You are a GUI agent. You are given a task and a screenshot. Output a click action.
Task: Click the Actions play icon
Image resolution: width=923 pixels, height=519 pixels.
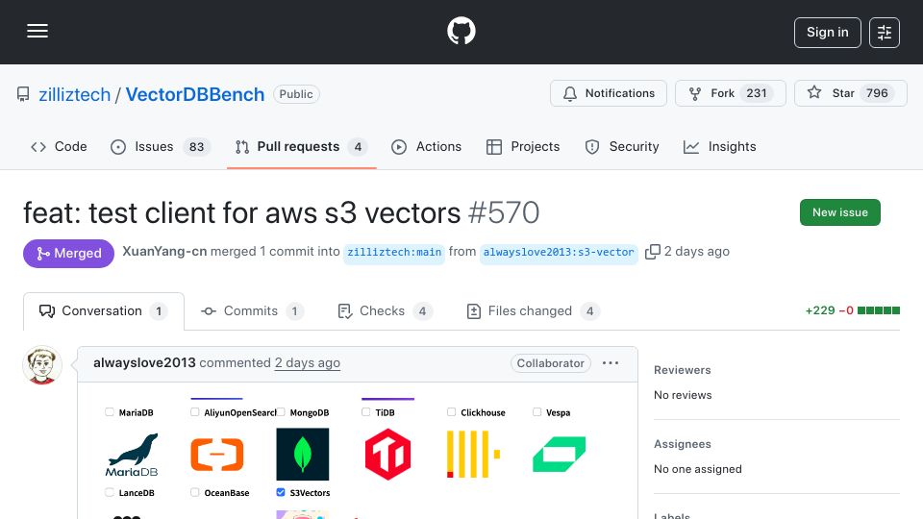399,147
